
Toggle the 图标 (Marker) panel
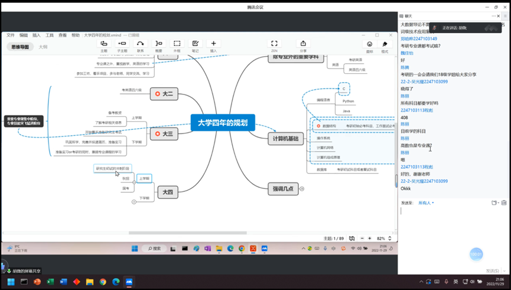coord(370,45)
